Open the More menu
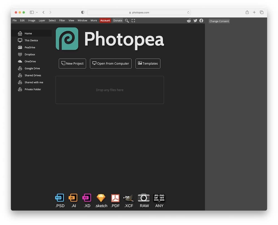 pos(94,21)
